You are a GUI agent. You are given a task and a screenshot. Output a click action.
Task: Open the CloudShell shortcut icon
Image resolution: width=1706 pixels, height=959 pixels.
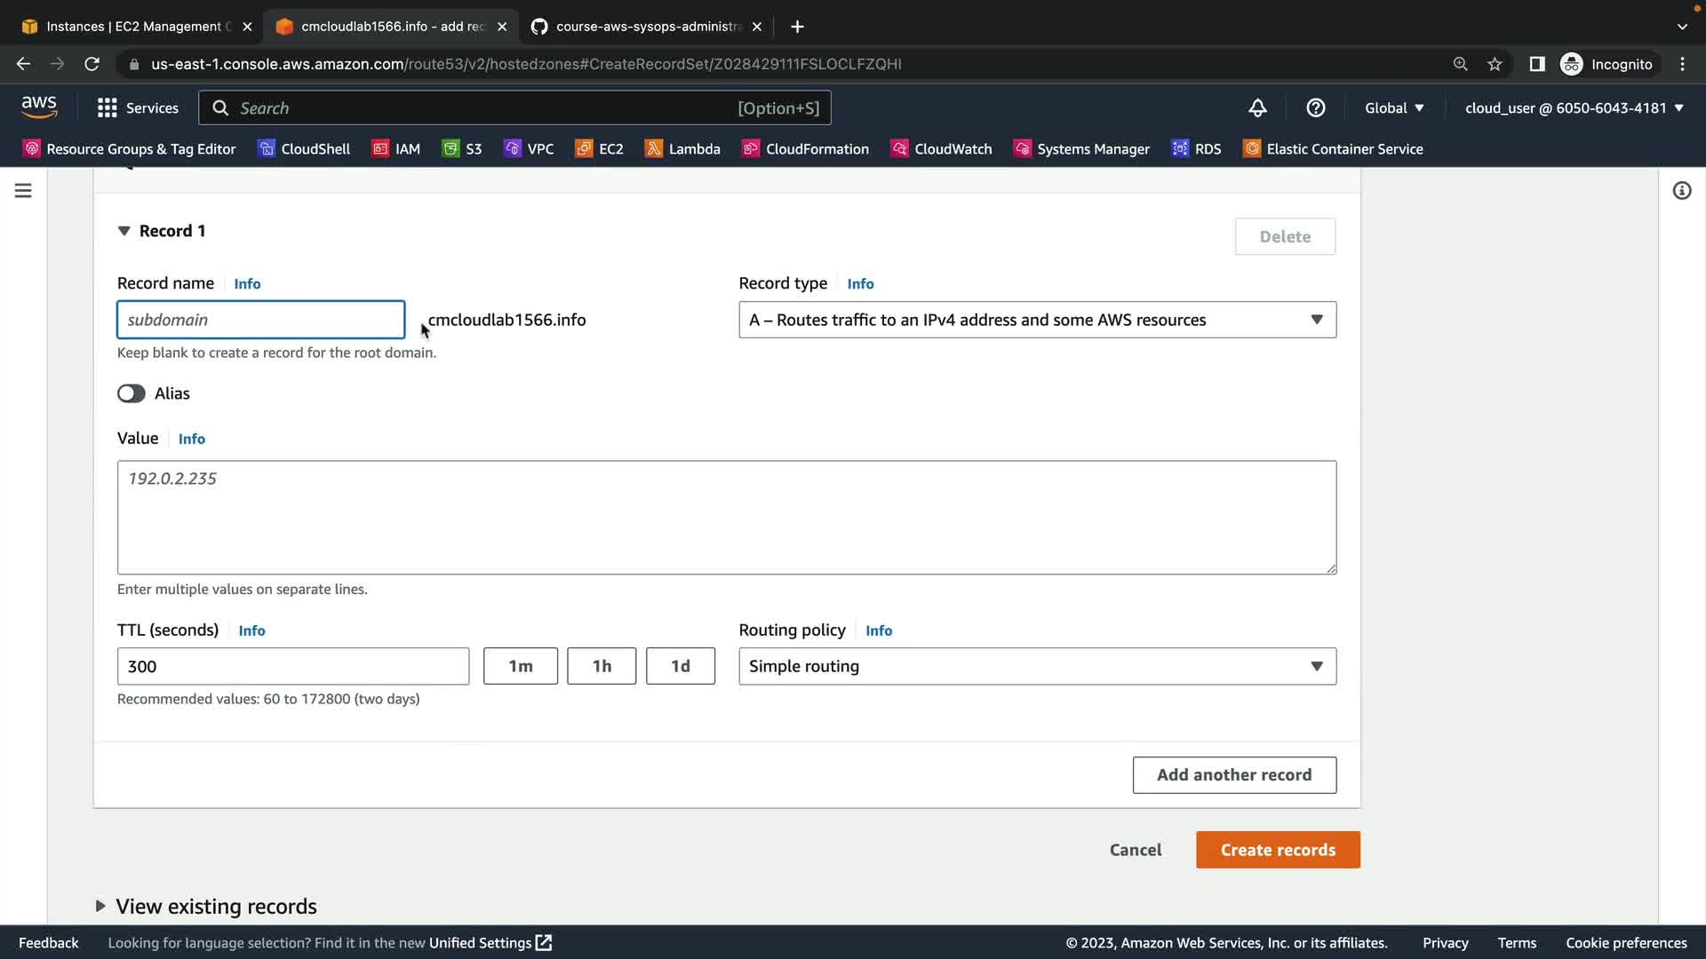(x=267, y=148)
